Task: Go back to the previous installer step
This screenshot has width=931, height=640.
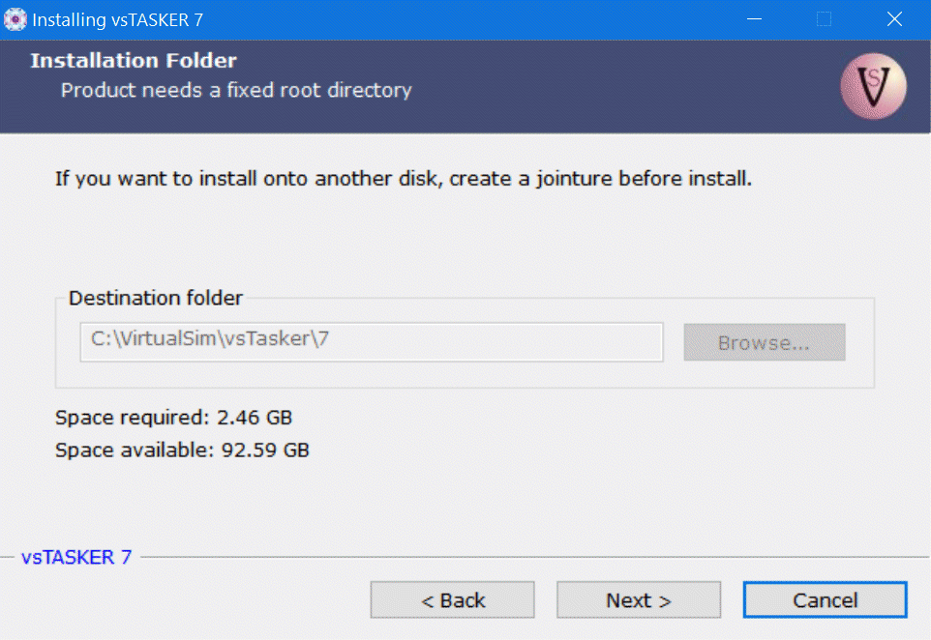Action: [452, 600]
